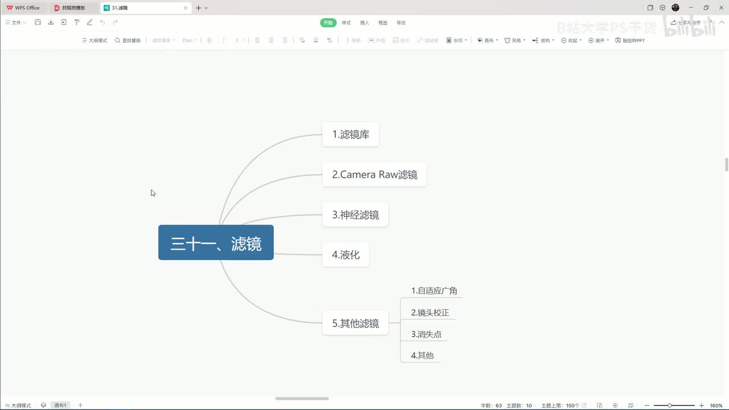
Task: Open the 文件 dropdown menu
Action: [16, 22]
